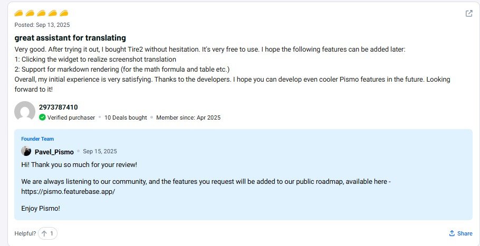
Task: Click Pavel_Pismo's profile picture
Action: coord(26,151)
